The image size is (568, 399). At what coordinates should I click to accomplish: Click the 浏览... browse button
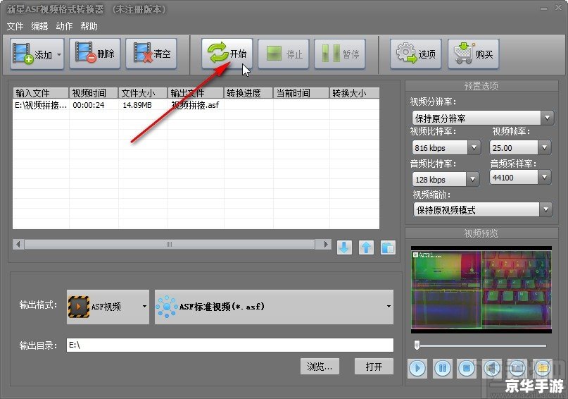click(x=320, y=367)
